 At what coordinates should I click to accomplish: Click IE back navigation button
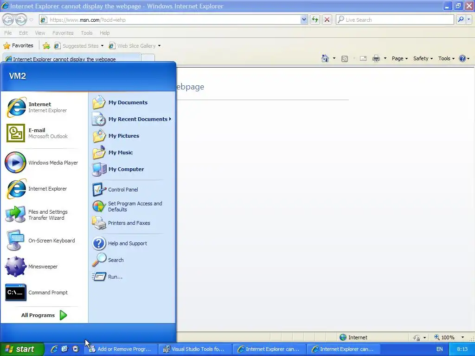(8, 19)
